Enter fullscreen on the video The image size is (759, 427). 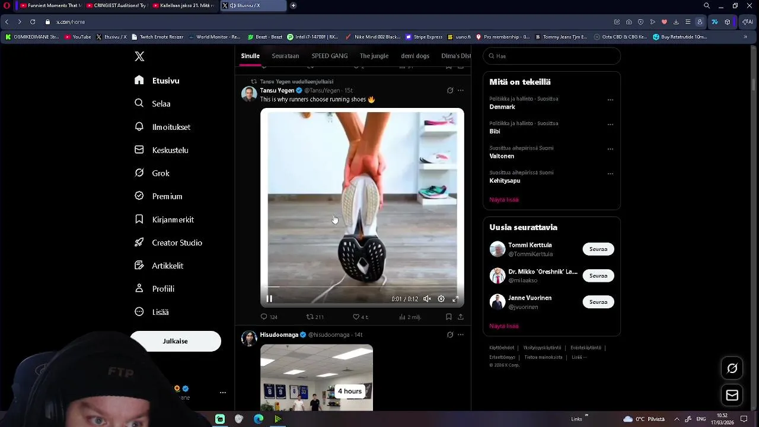[455, 299]
